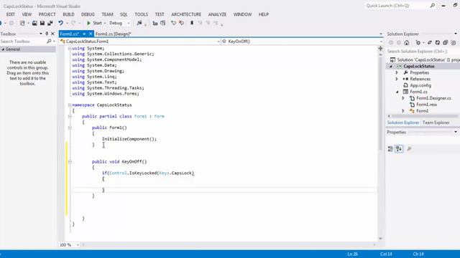Click the Open File toolbar icon
Image resolution: width=460 pixels, height=258 pixels.
tap(34, 23)
